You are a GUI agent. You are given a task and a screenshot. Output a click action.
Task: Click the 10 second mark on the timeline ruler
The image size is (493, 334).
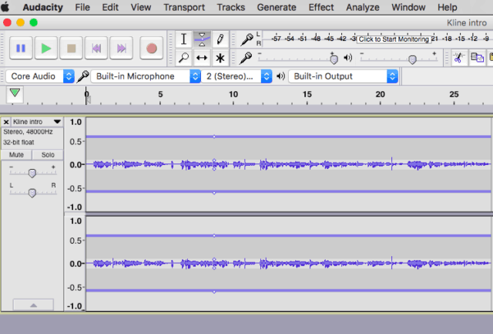[233, 94]
